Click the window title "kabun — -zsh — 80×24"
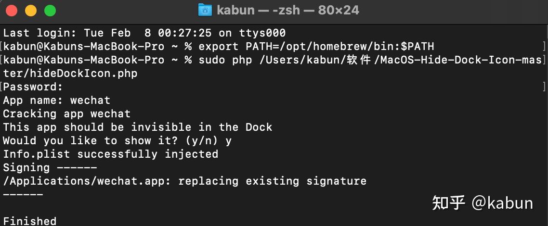This screenshot has width=548, height=226. pyautogui.click(x=288, y=10)
